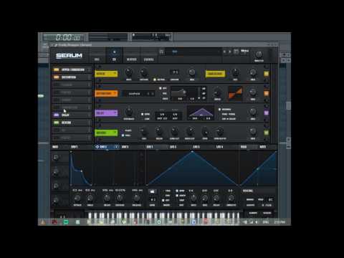The width and height of the screenshot is (344, 258).
Task: Select the Hall reverb type
Action: click(126, 135)
